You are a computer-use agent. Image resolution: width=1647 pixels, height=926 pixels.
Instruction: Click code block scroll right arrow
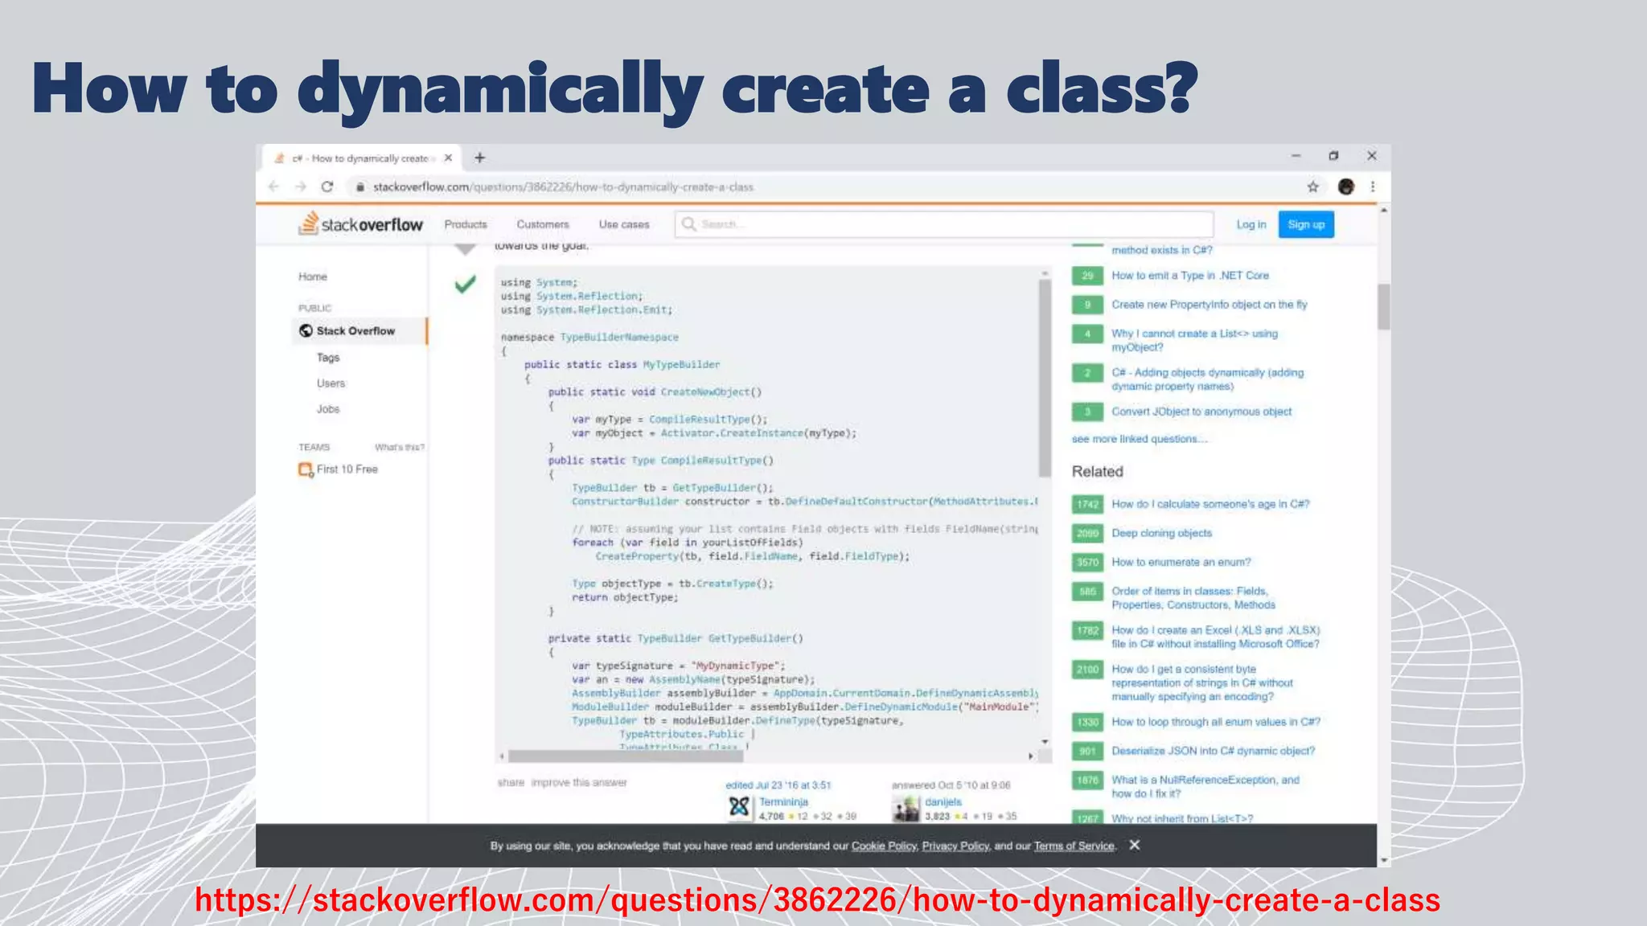[x=1030, y=756]
